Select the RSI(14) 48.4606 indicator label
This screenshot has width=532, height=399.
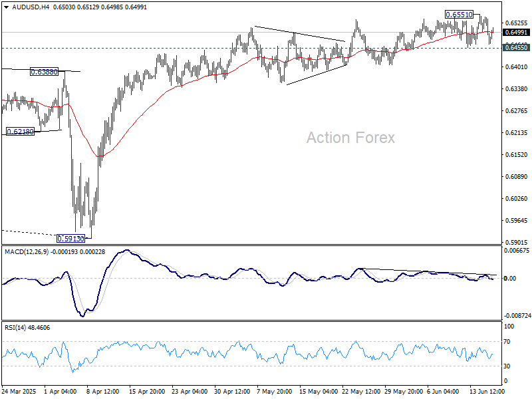(x=27, y=328)
